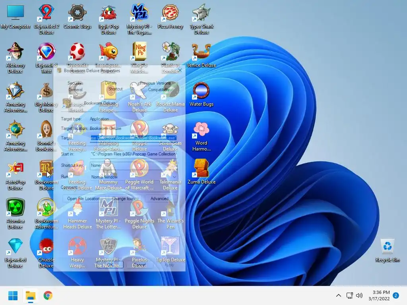Select the Word Harmony flower icon

(202, 136)
